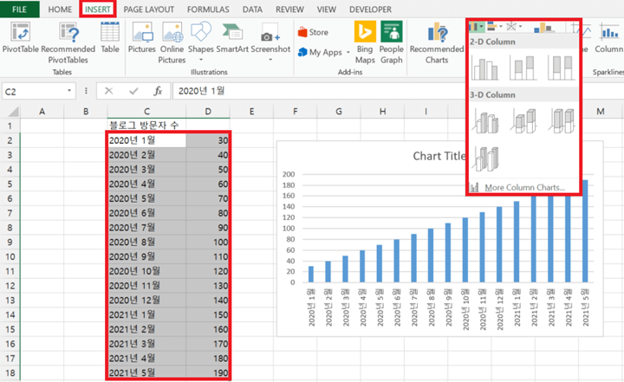Select the cell with value 30
The image size is (624, 382).
208,140
